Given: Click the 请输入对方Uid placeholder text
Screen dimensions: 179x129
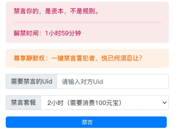Looking at the screenshot, I should pos(83,82).
